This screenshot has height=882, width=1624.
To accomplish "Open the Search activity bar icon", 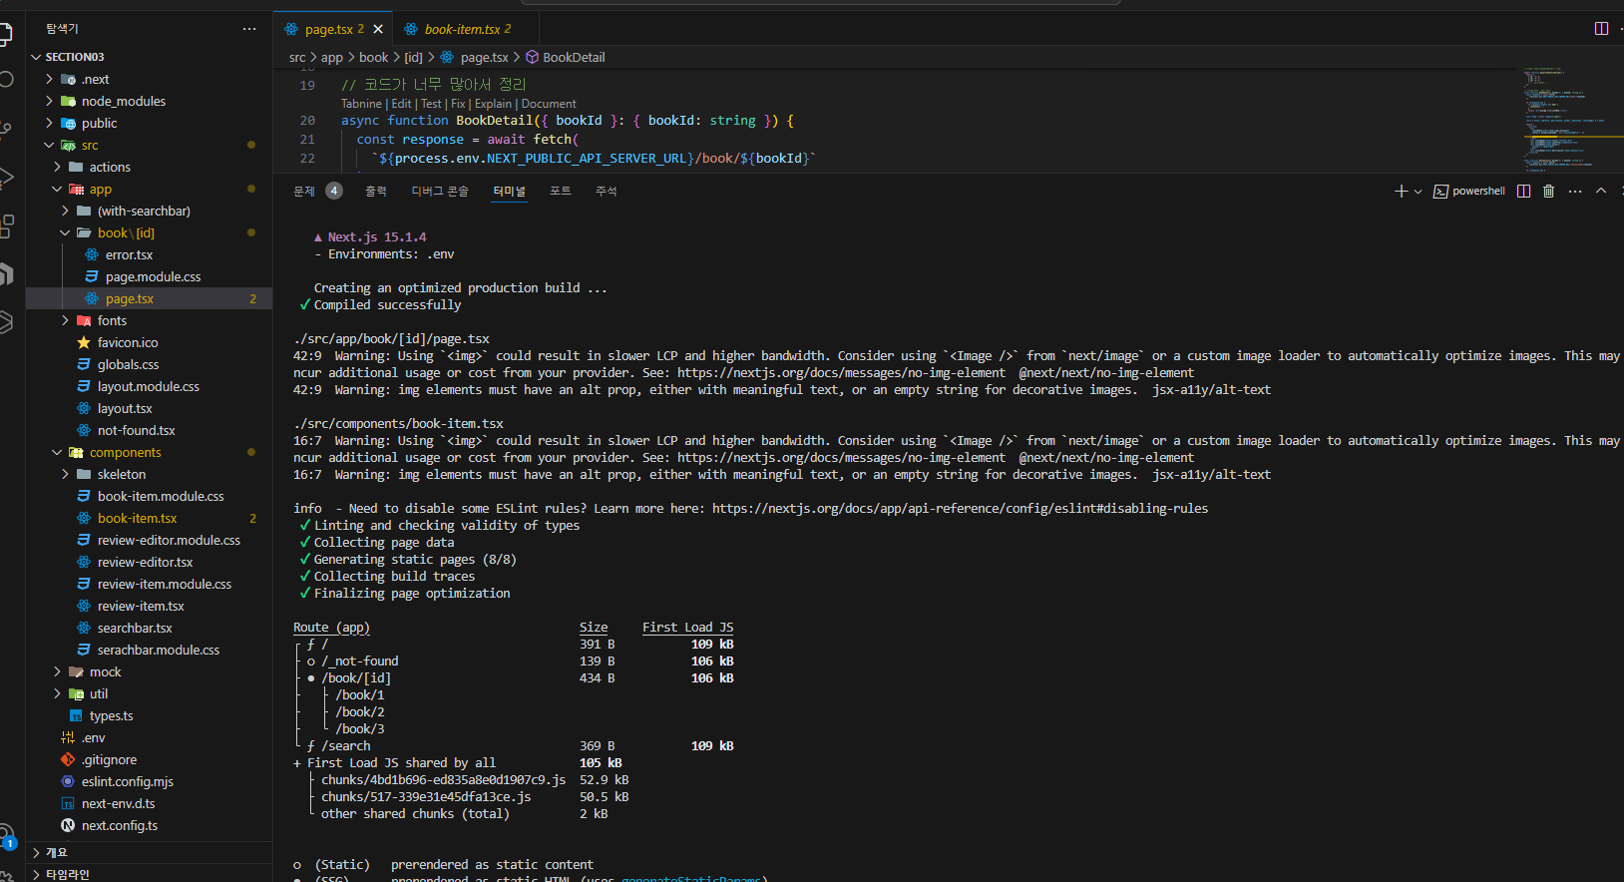I will [x=6, y=80].
